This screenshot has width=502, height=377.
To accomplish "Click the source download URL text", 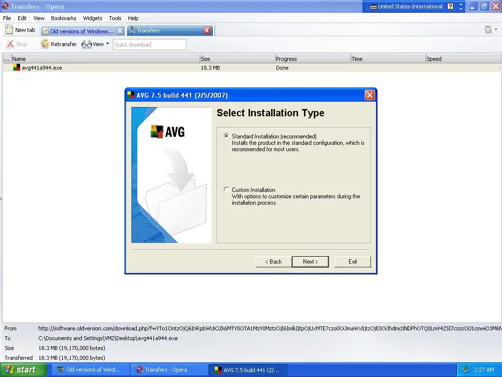I will pos(270,328).
